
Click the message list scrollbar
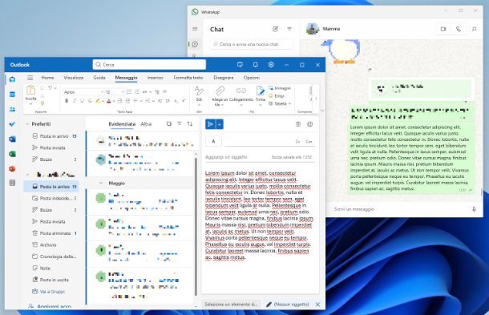pos(196,226)
